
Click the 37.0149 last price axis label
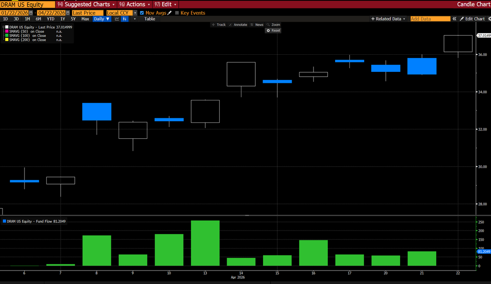(x=484, y=36)
